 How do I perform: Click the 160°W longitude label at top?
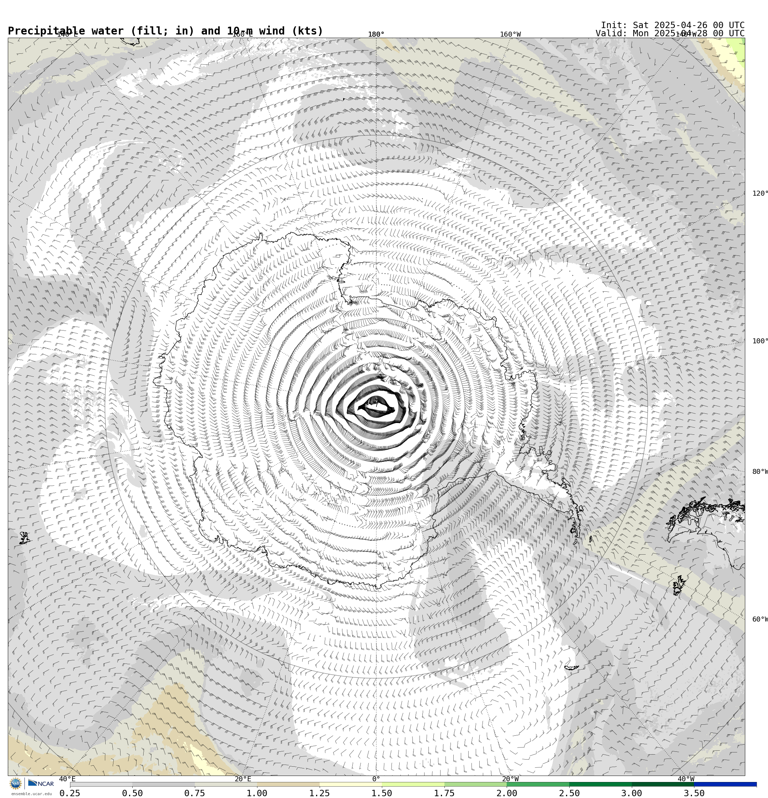(x=510, y=34)
